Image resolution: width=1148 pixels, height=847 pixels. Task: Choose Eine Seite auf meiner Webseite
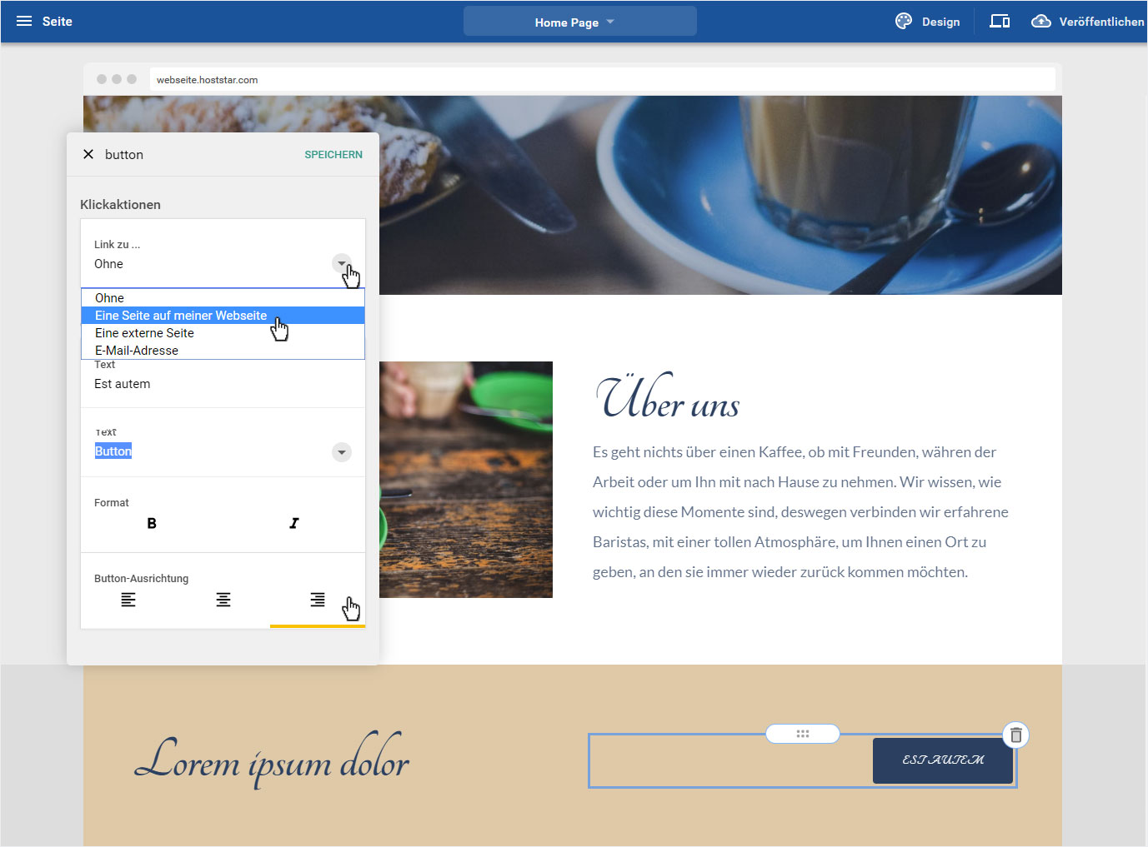click(223, 316)
